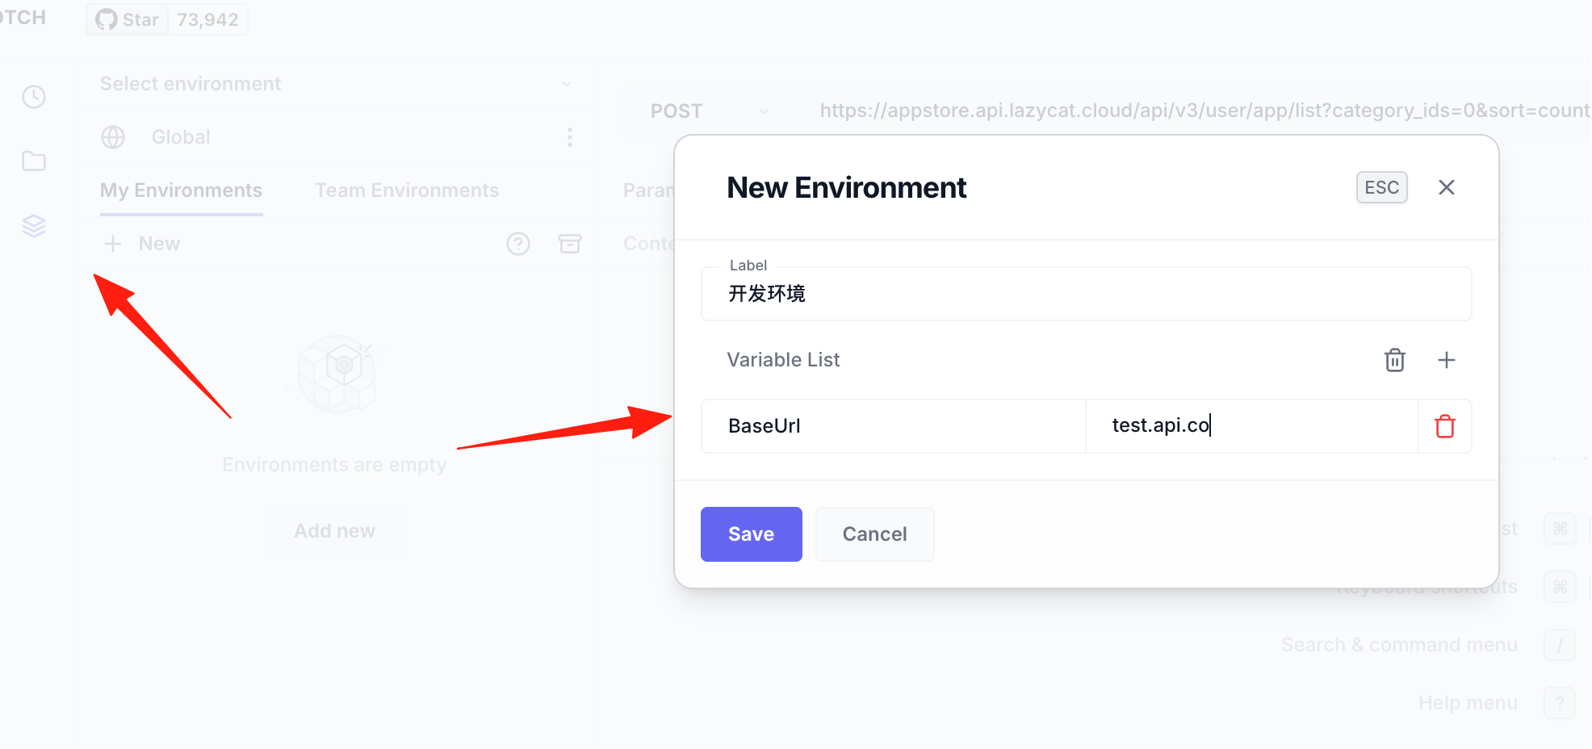The height and width of the screenshot is (749, 1592).
Task: Switch to the Team Environments tab
Action: click(x=407, y=190)
